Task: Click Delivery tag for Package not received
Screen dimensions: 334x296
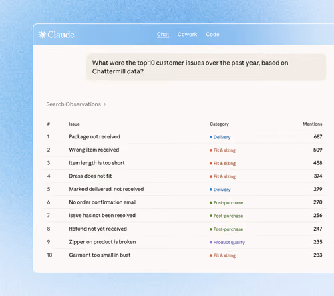Action: pos(220,137)
